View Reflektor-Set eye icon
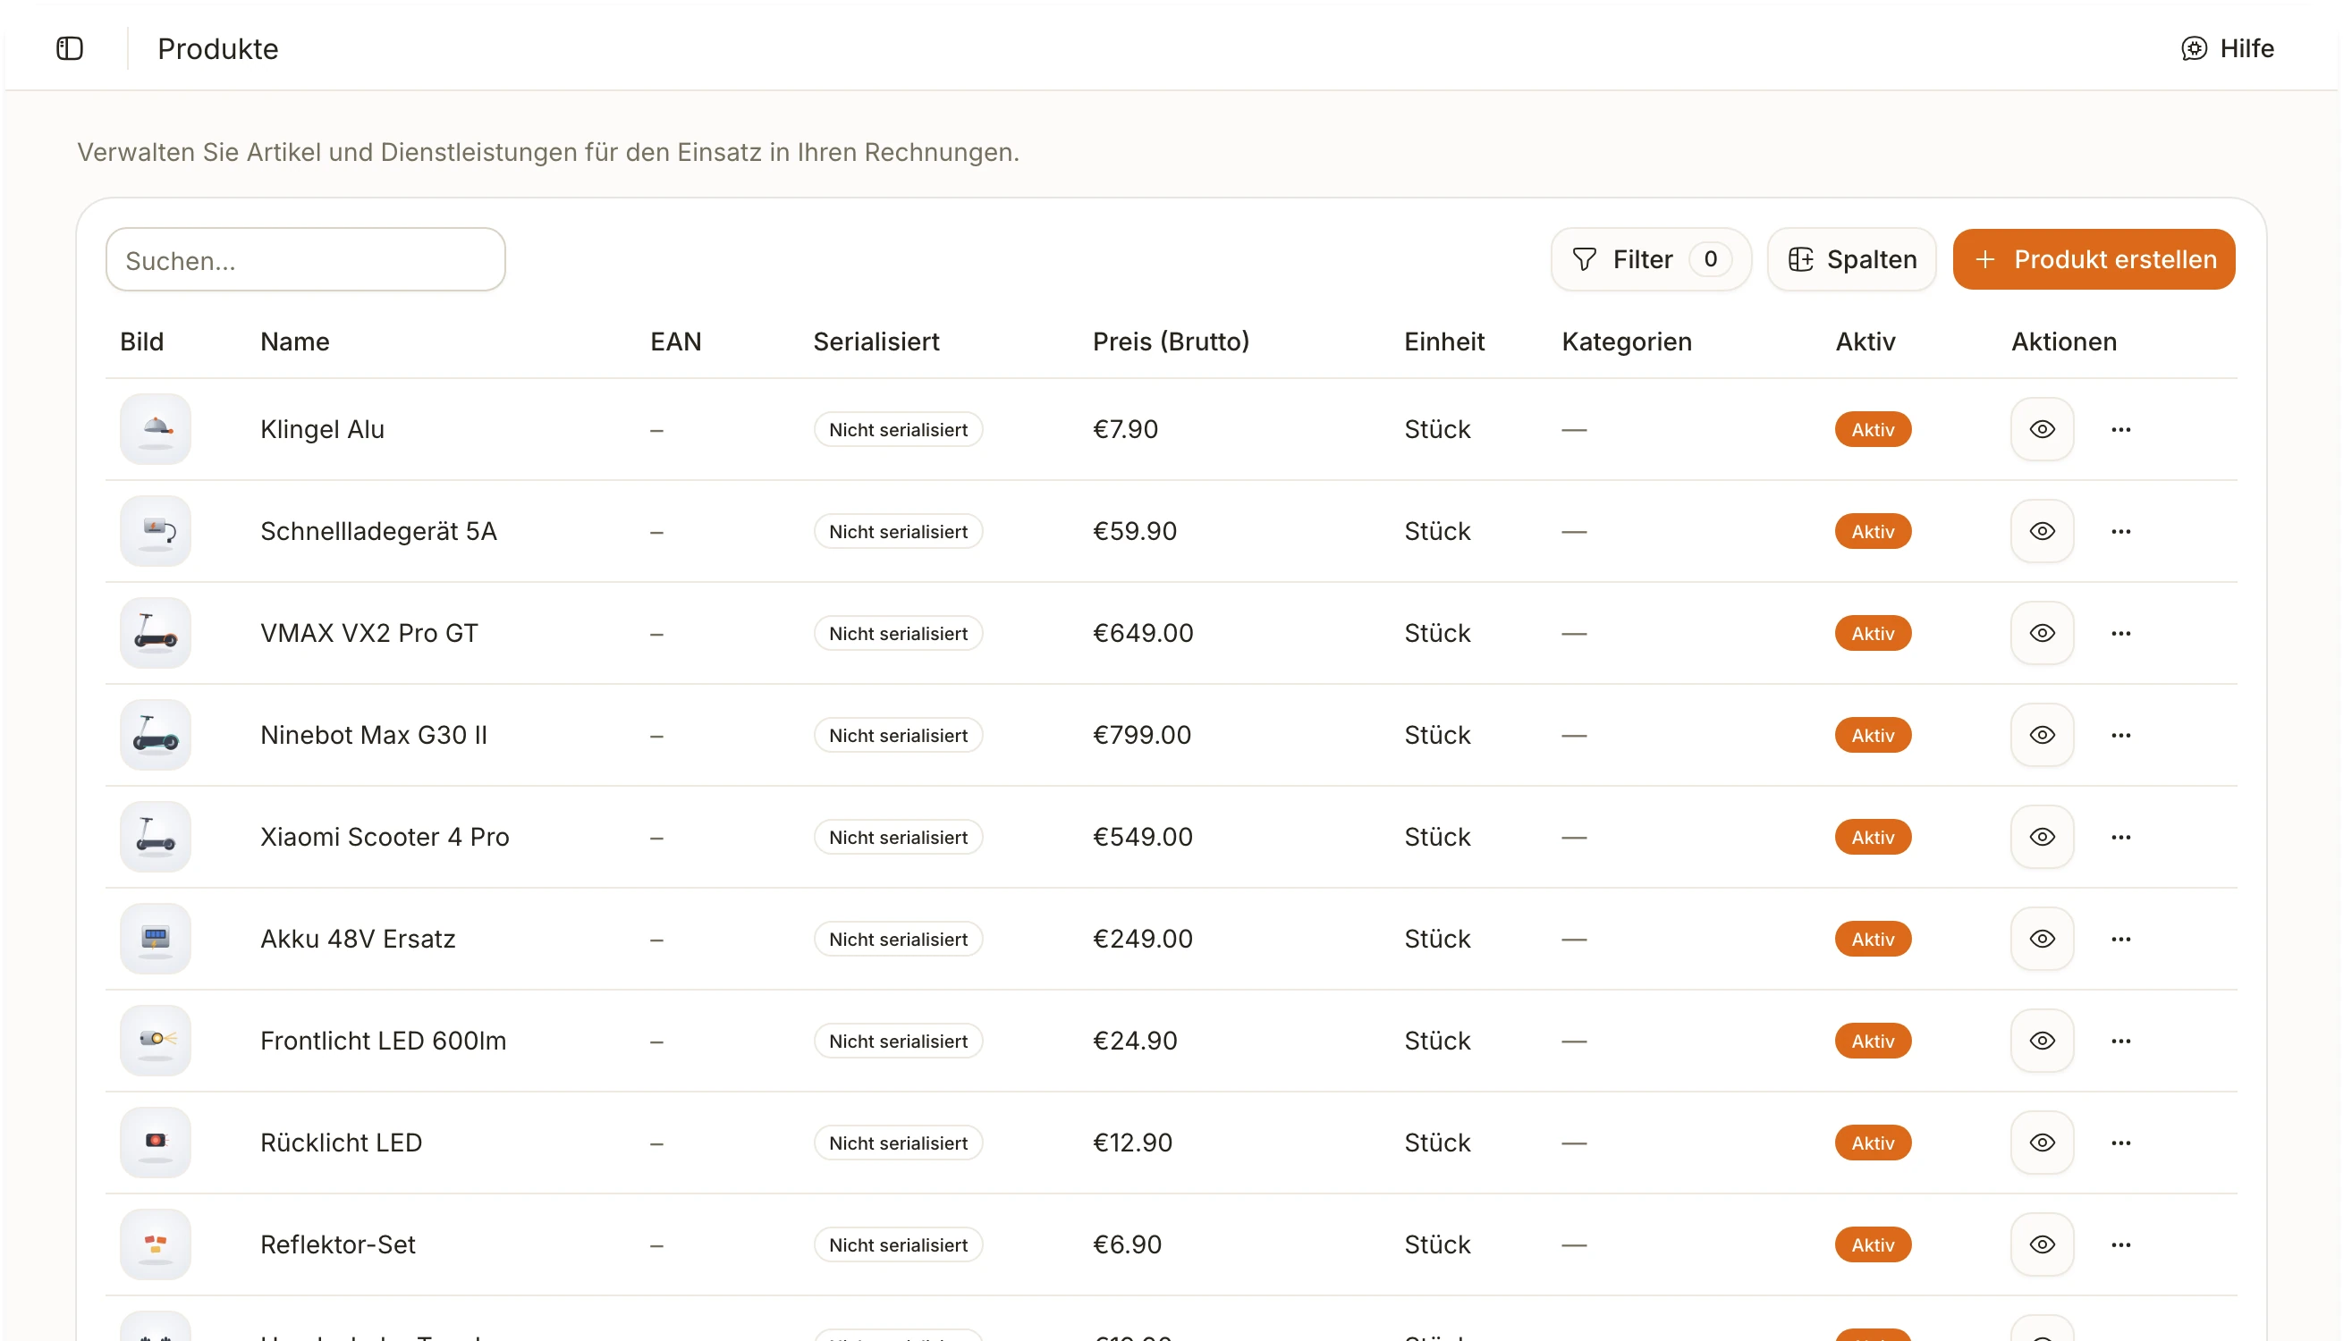 (x=2041, y=1244)
